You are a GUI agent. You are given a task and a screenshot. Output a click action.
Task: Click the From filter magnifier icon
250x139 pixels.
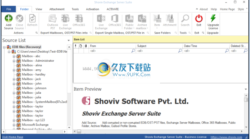tap(133, 51)
